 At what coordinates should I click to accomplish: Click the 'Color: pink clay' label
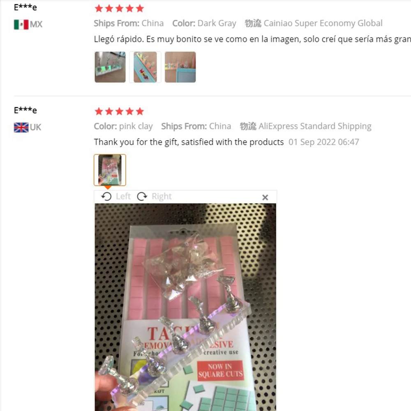coord(123,126)
